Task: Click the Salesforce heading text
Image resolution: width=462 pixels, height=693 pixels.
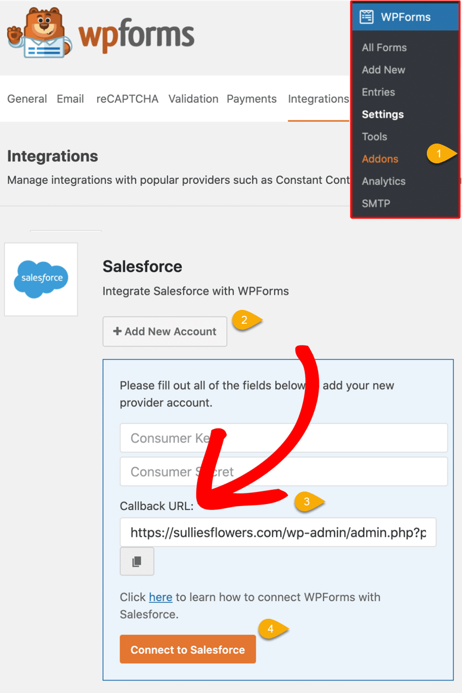Action: click(x=142, y=266)
